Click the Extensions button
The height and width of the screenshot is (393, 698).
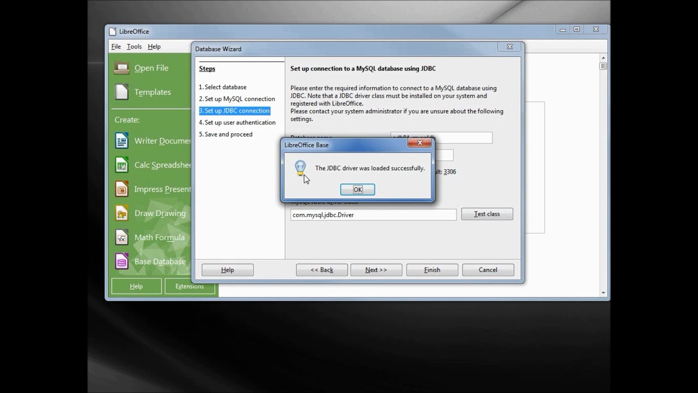tap(189, 286)
